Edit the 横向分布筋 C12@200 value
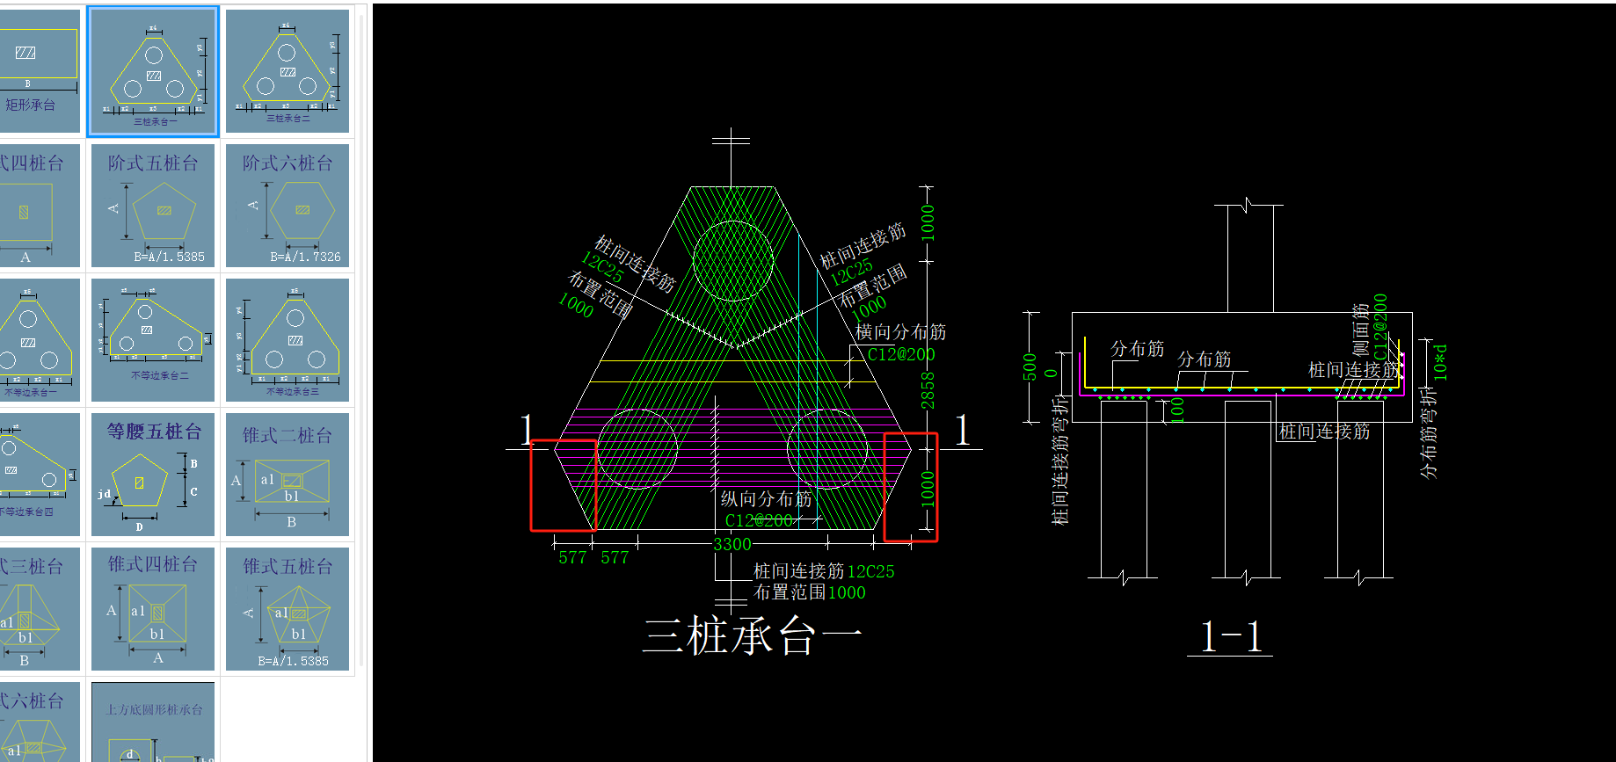The height and width of the screenshot is (762, 1616). (x=901, y=354)
